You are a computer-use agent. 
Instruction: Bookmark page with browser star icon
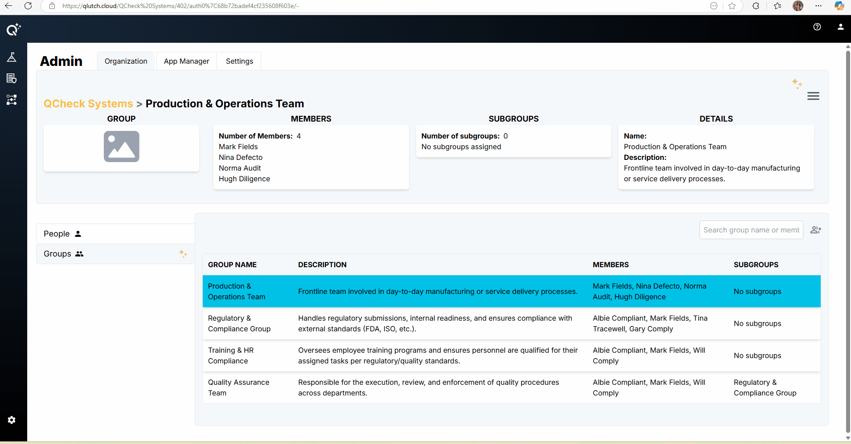pyautogui.click(x=732, y=6)
